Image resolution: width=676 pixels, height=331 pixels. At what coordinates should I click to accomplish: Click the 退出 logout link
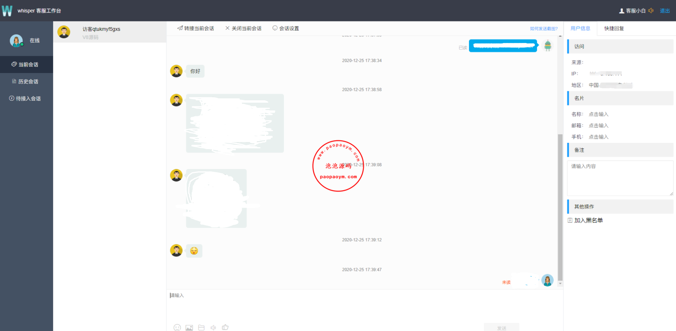(x=665, y=11)
